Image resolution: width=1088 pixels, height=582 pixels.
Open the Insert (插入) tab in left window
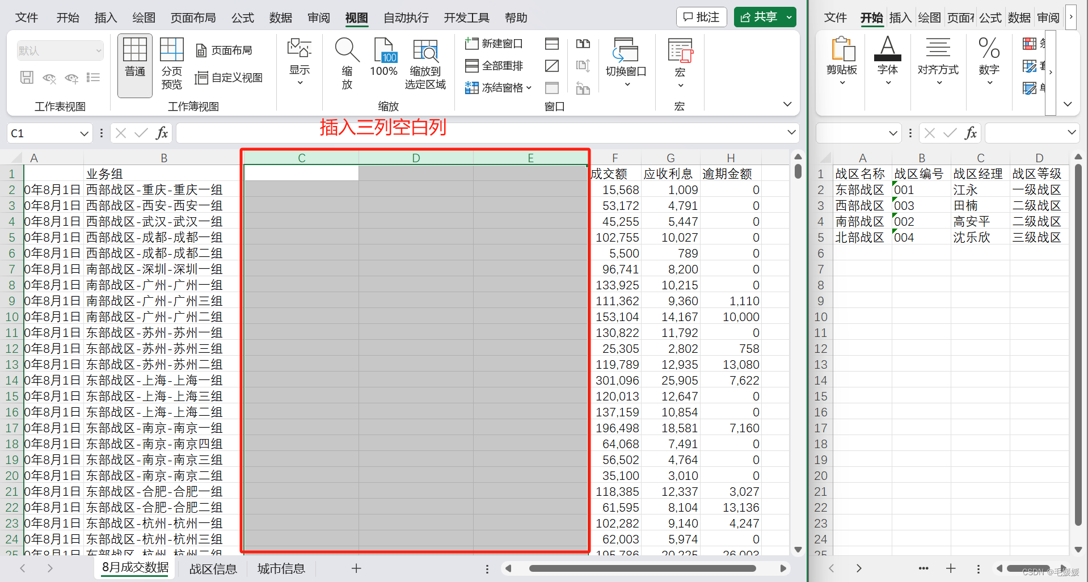[x=106, y=18]
